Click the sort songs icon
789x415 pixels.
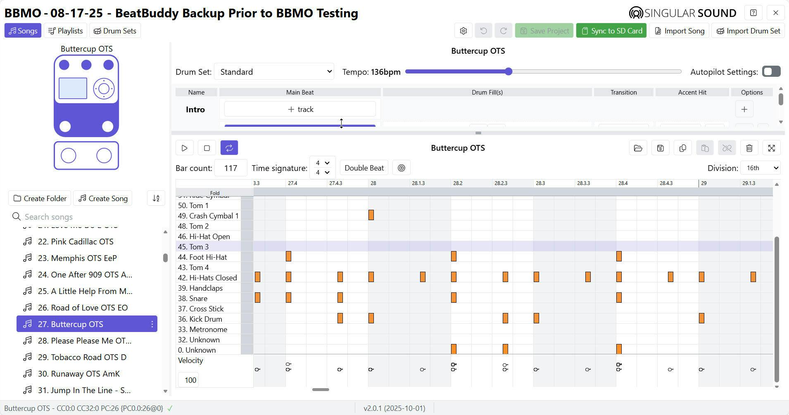[x=156, y=198]
